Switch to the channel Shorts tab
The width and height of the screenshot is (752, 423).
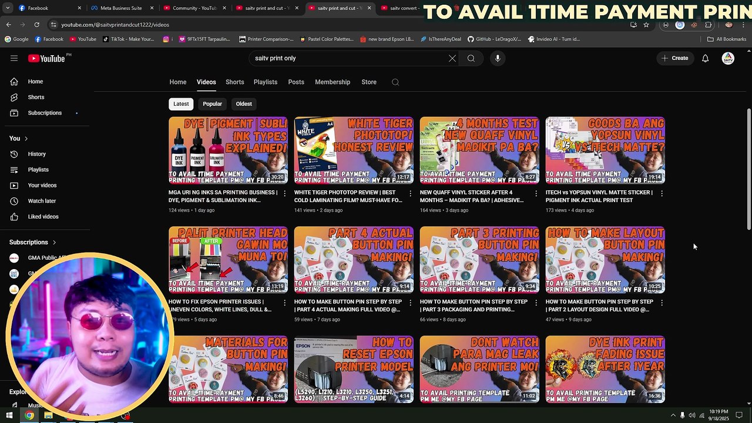point(235,82)
